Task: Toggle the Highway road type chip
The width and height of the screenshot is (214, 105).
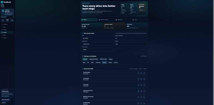Action: pyautogui.click(x=111, y=59)
